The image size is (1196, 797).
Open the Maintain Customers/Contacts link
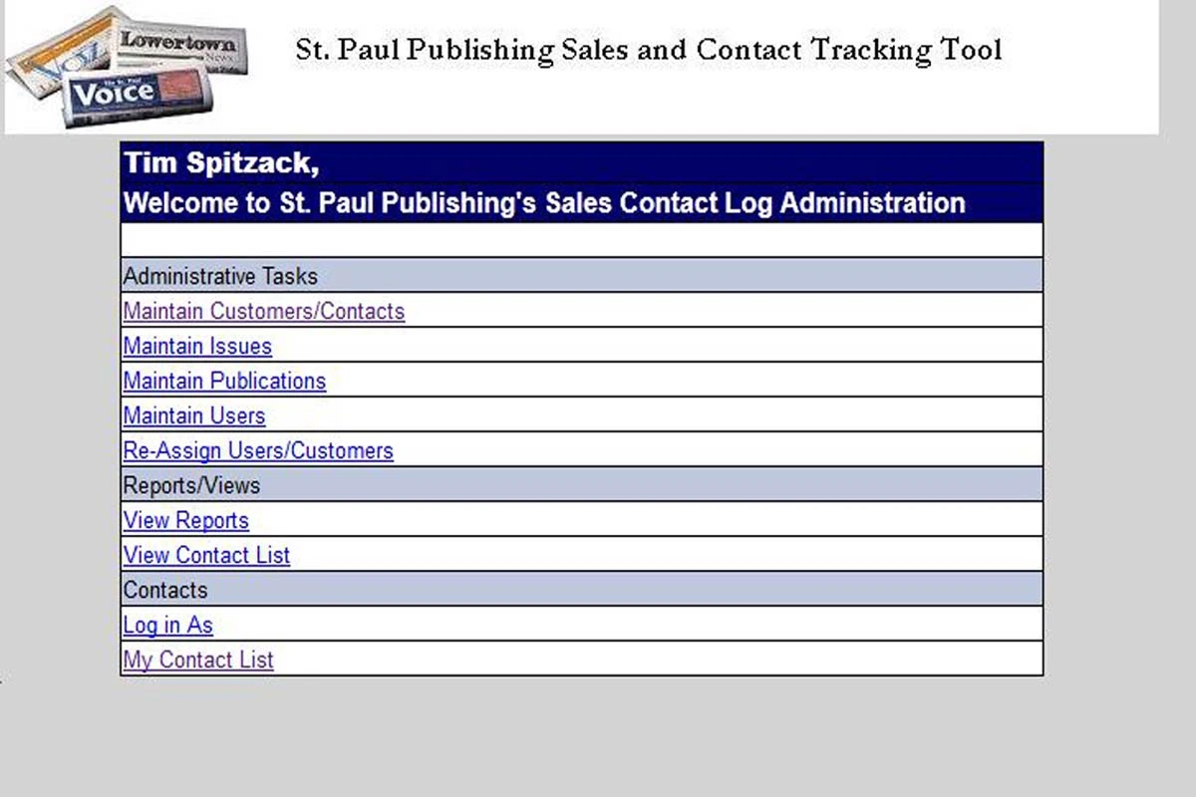tap(263, 311)
